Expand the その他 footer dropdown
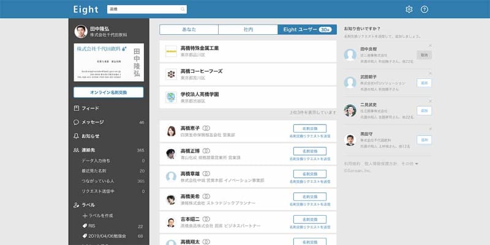This screenshot has height=245, width=490. (410, 164)
